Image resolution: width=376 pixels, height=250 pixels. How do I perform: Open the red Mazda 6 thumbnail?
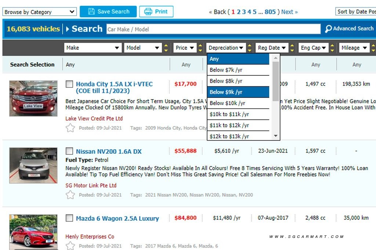(33, 232)
